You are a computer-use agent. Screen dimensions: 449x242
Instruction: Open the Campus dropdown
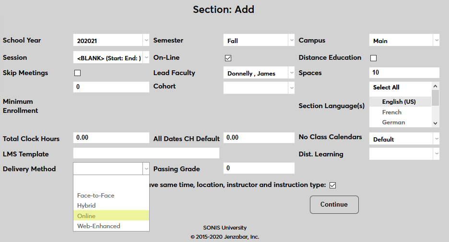(404, 41)
